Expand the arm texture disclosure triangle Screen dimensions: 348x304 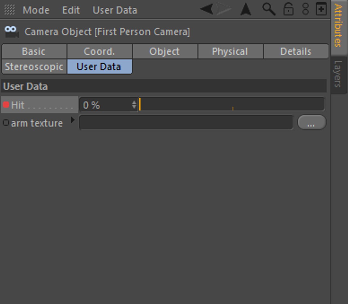tap(73, 120)
